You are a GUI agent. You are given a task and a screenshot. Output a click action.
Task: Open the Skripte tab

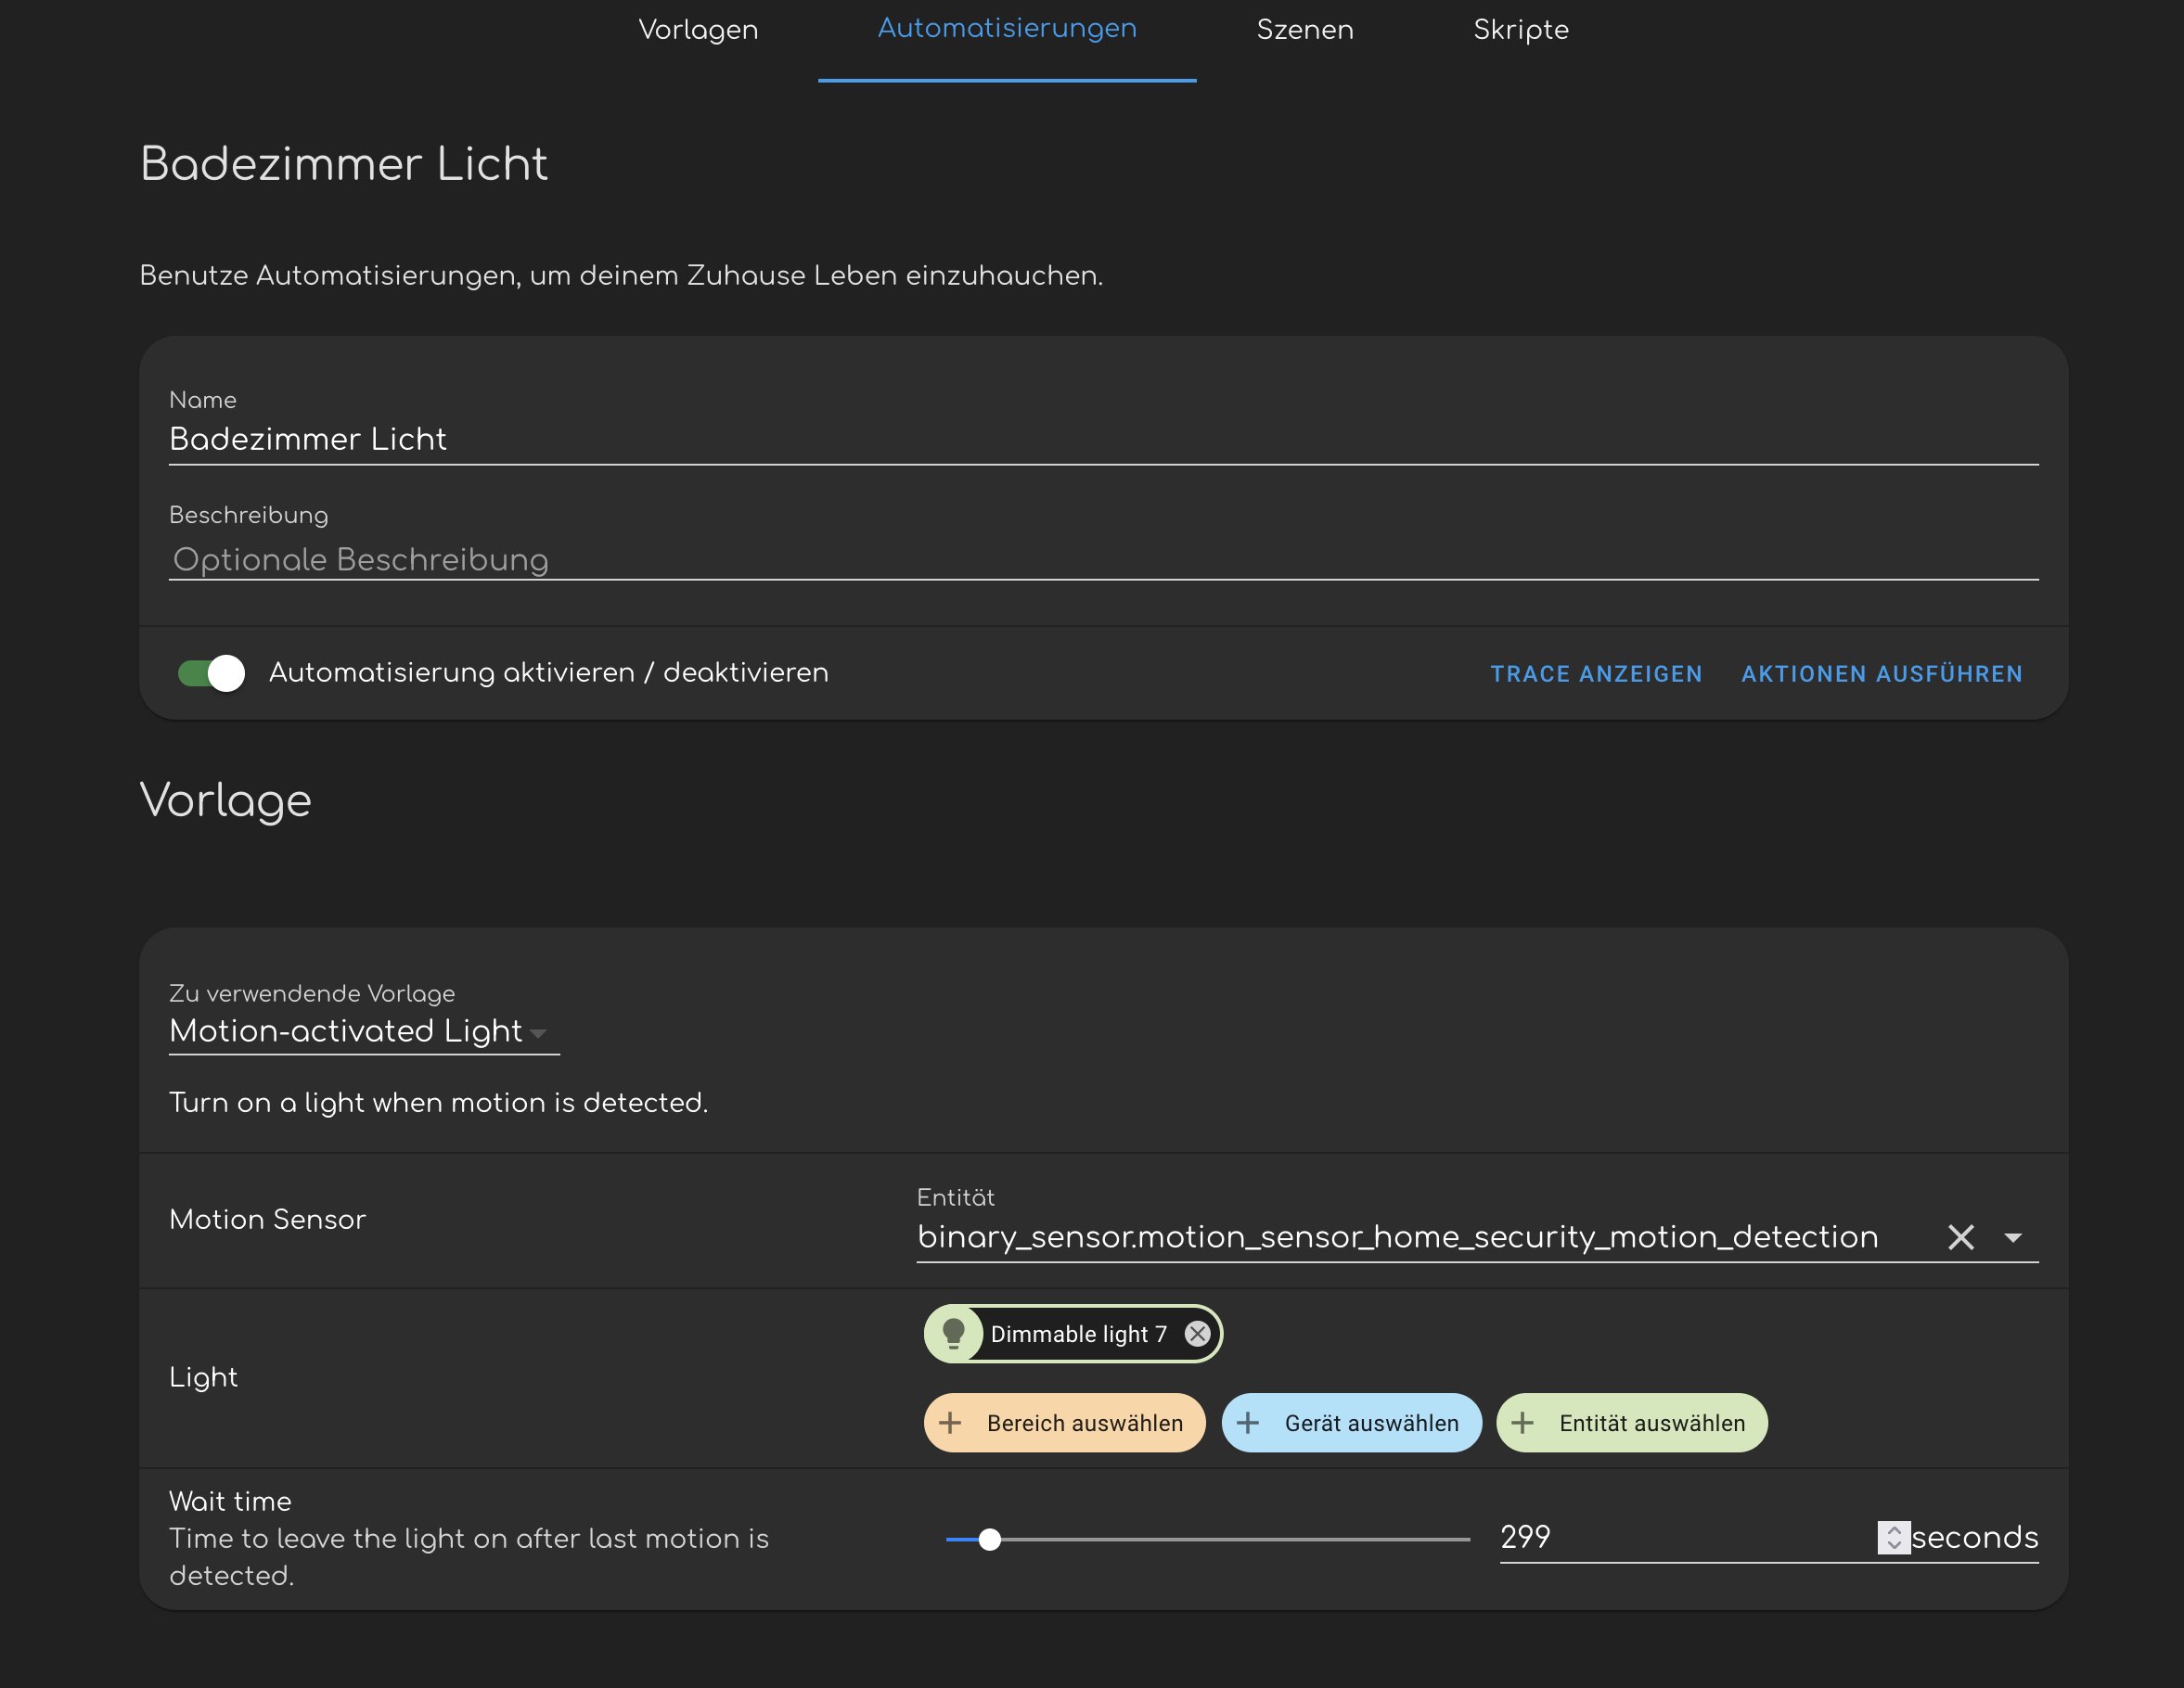point(1520,30)
